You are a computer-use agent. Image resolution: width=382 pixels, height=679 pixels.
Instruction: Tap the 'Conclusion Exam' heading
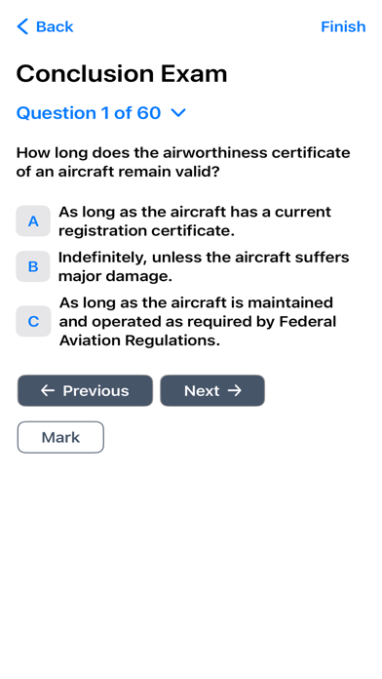[122, 73]
